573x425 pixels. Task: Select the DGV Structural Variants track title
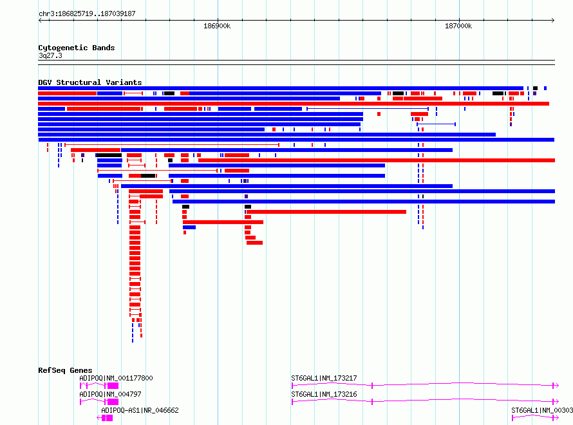point(90,82)
